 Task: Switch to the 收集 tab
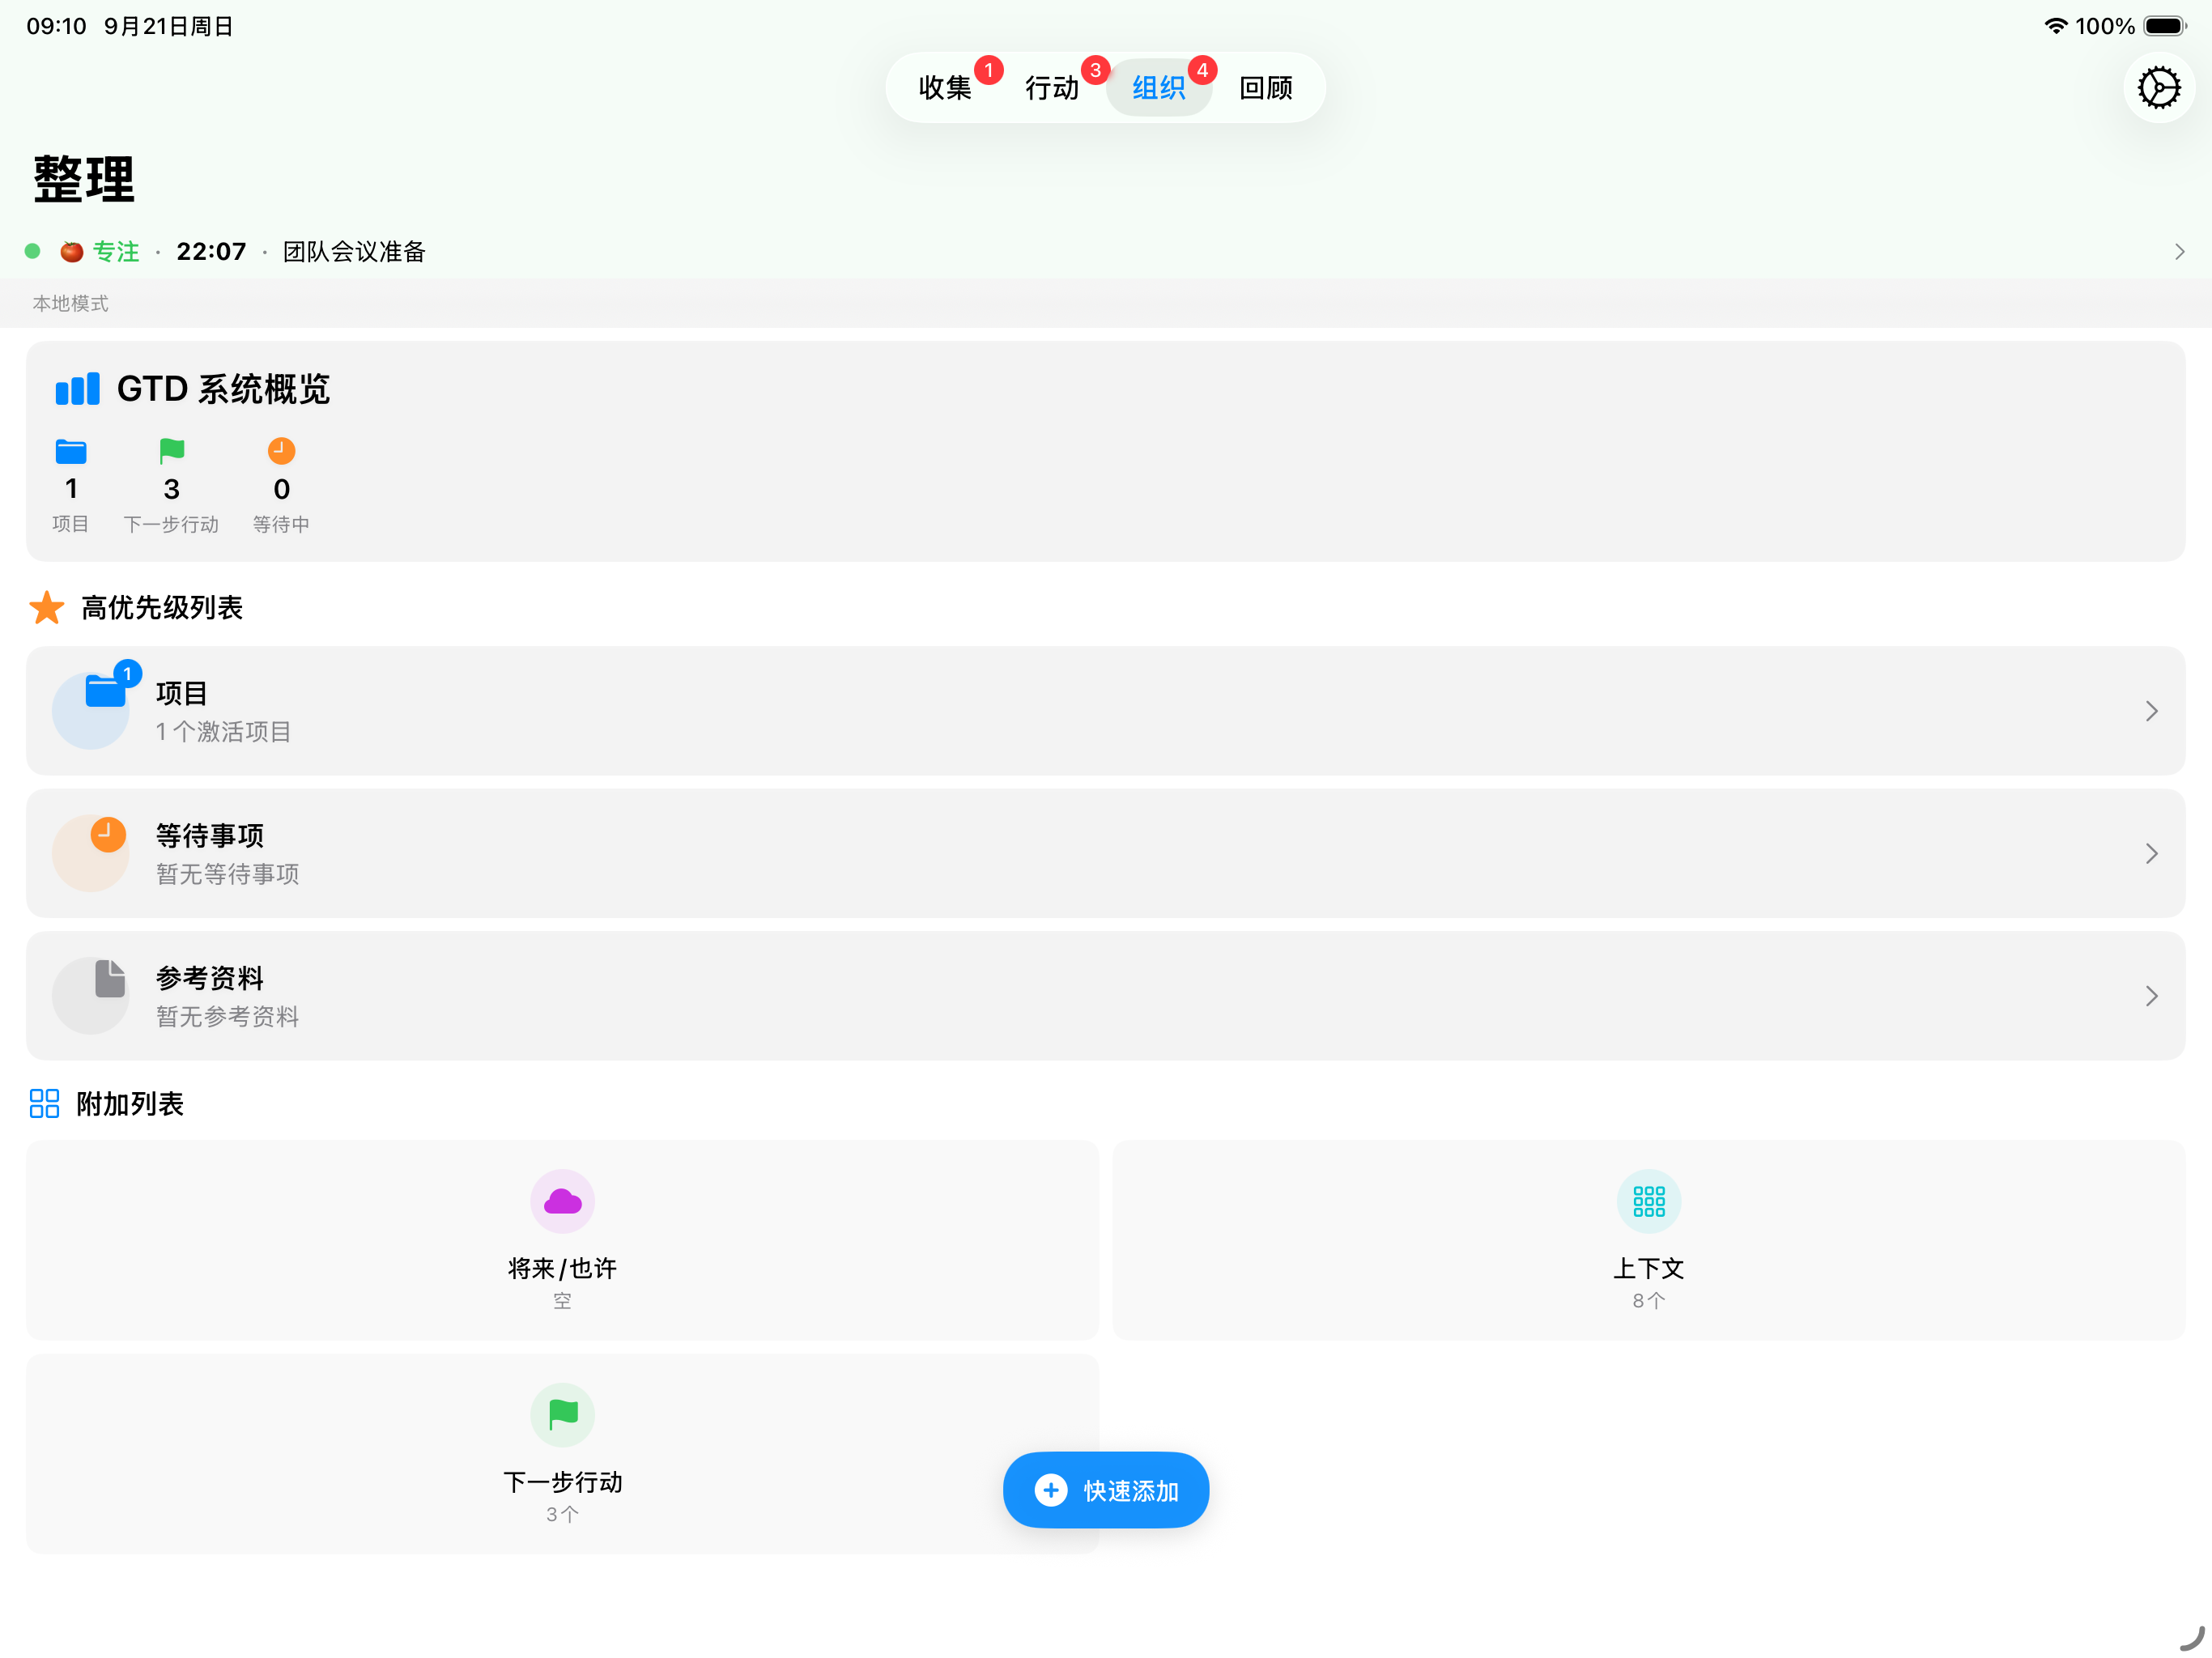tap(945, 88)
